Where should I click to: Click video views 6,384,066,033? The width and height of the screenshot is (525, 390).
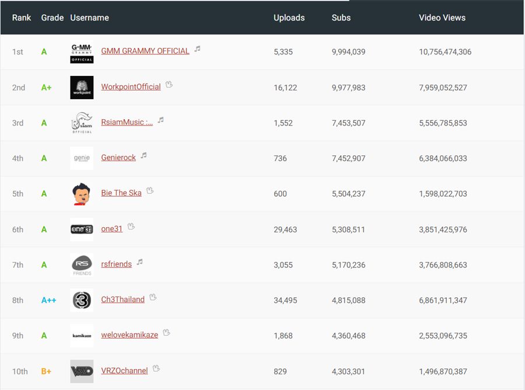pos(443,158)
